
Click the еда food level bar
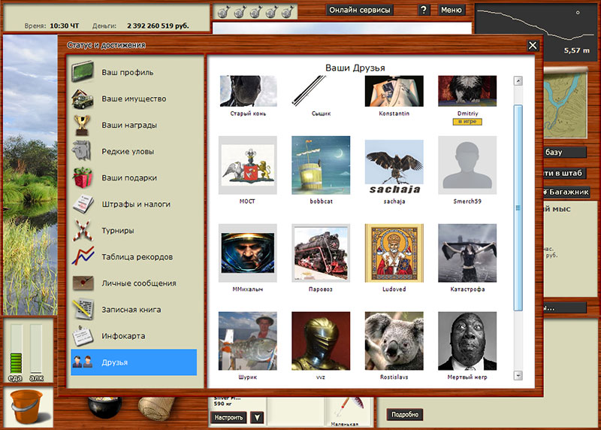(16, 348)
